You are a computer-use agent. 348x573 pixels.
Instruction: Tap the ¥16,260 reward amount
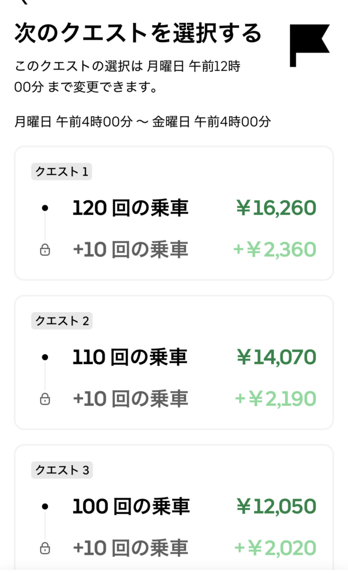point(276,208)
